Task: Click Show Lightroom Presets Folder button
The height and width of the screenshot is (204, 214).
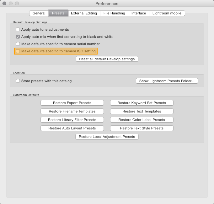Action: coord(167,81)
